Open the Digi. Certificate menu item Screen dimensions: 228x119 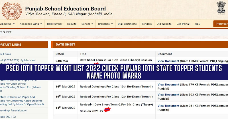[128, 24]
